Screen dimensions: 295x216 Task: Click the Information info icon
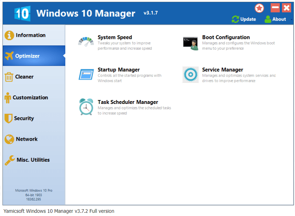[9, 35]
